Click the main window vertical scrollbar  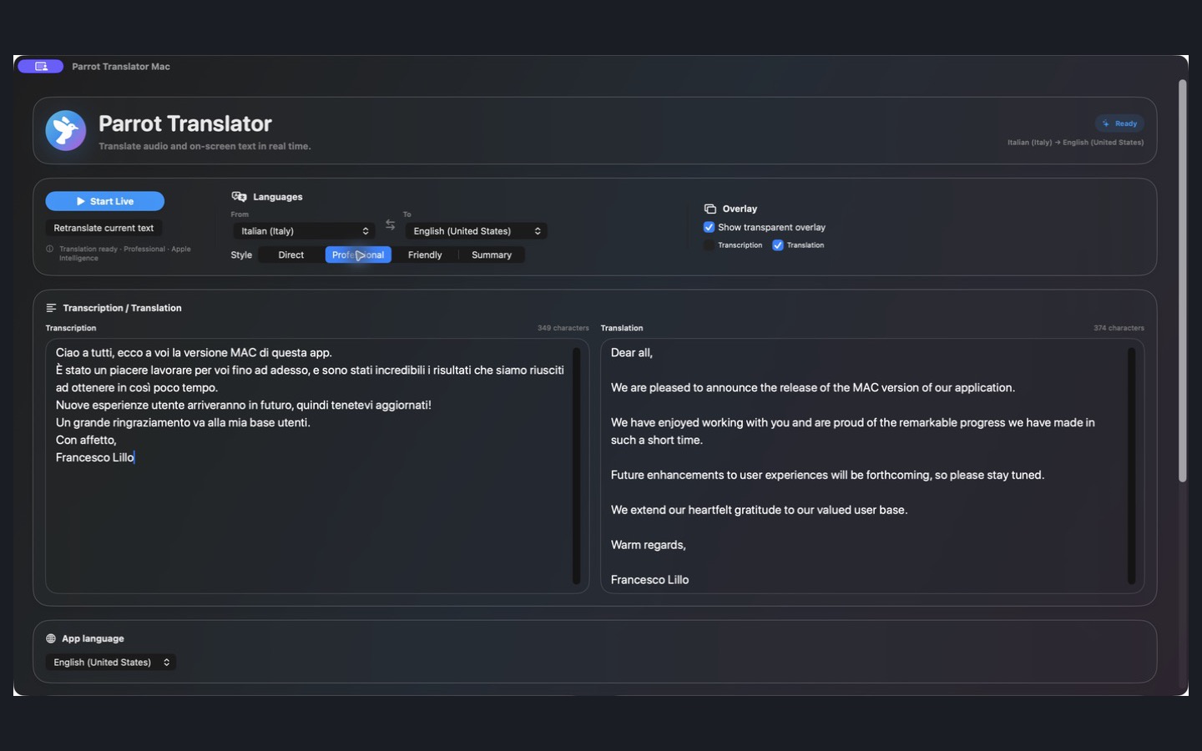[1182, 280]
